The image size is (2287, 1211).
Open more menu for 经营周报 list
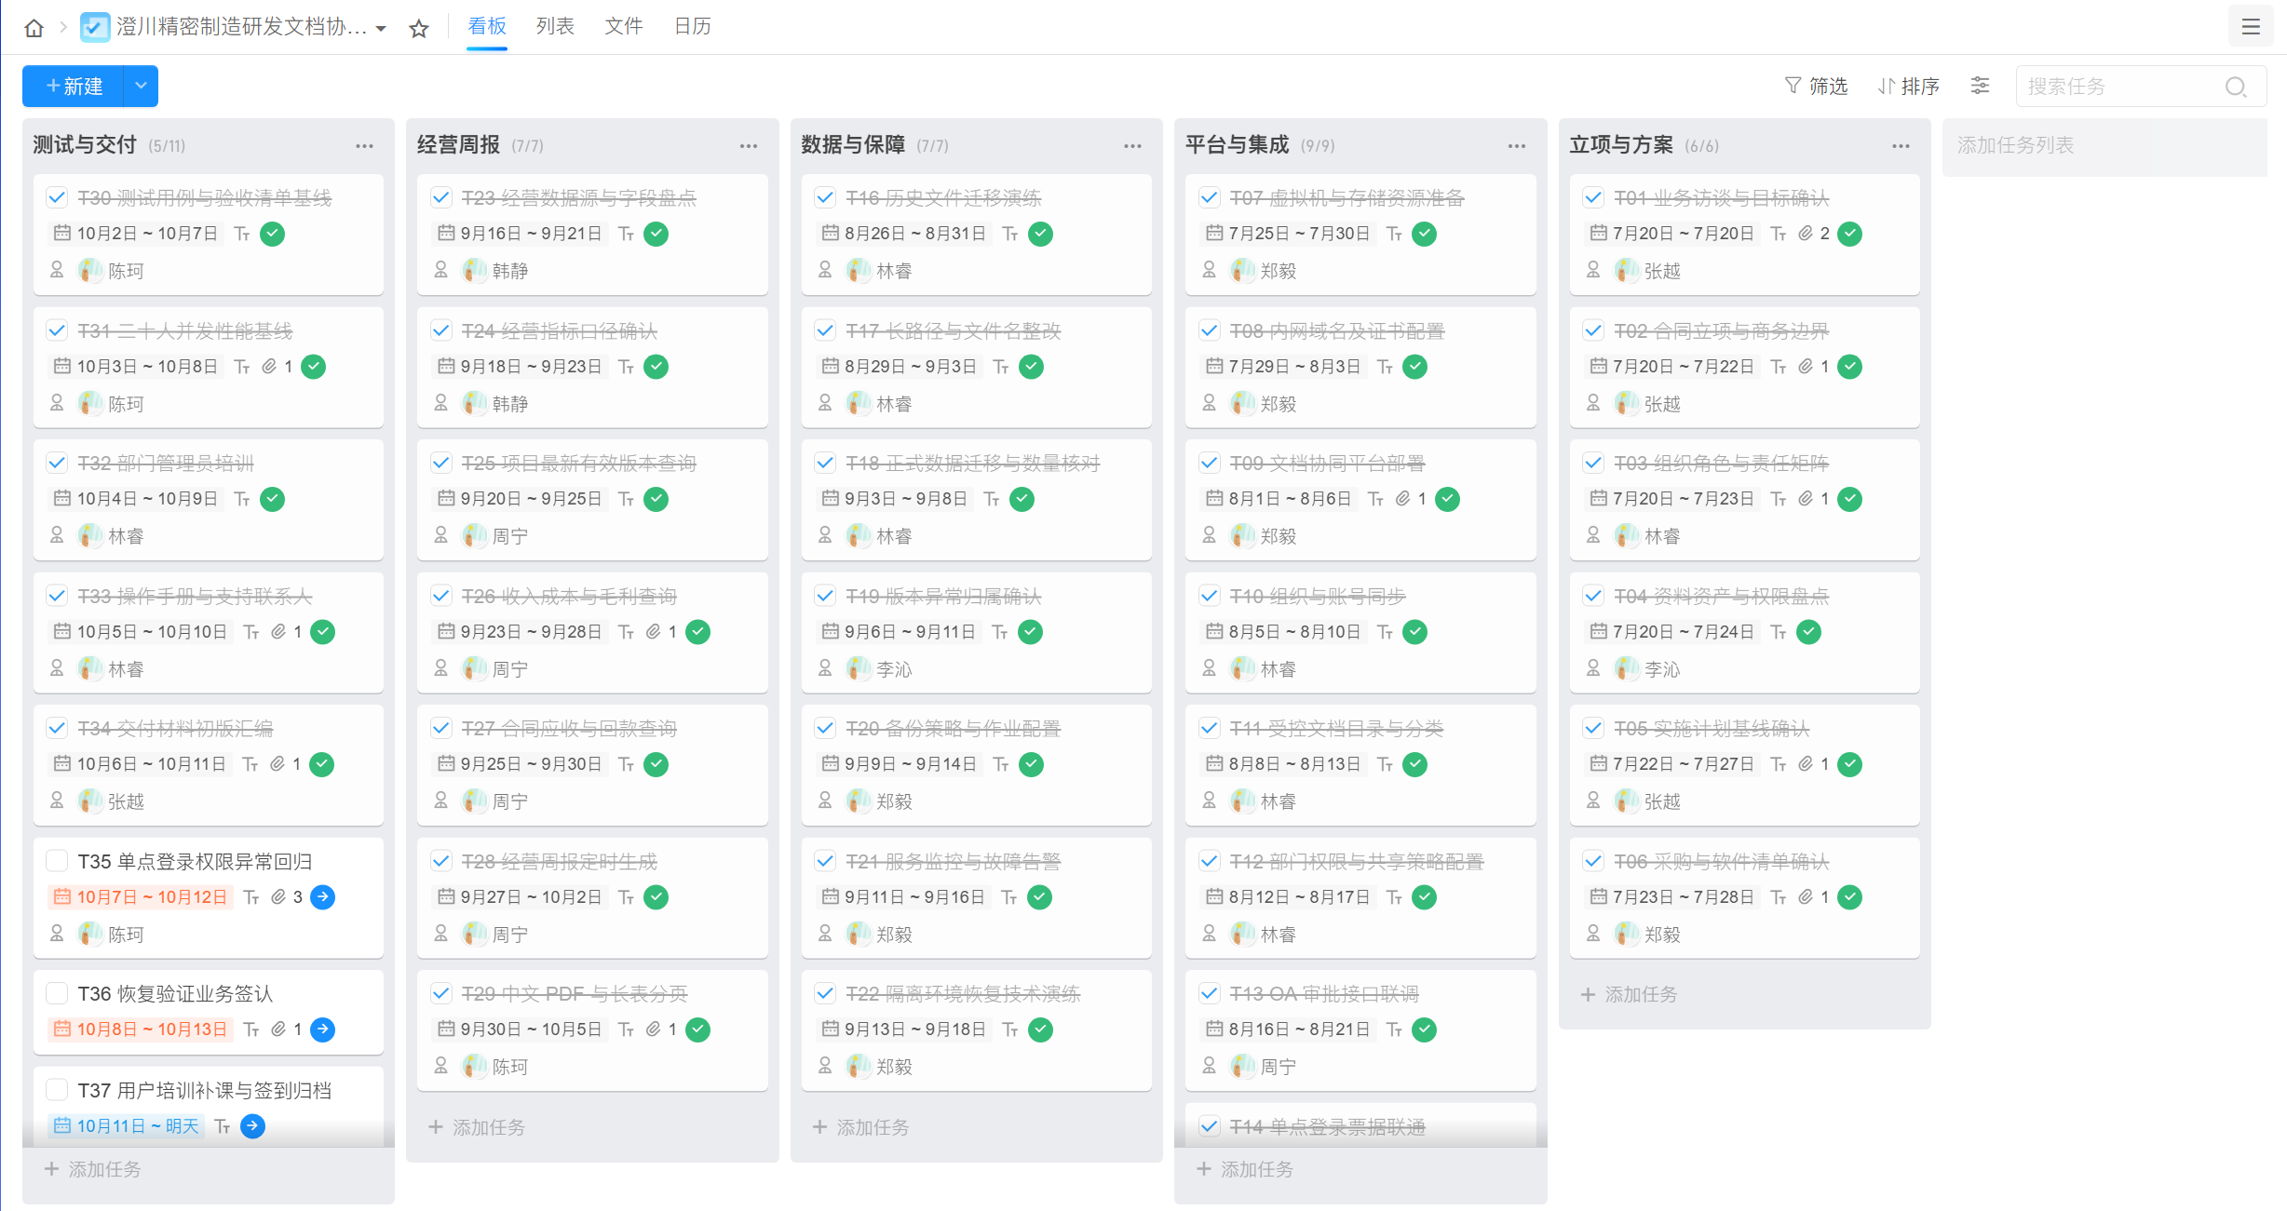(749, 146)
